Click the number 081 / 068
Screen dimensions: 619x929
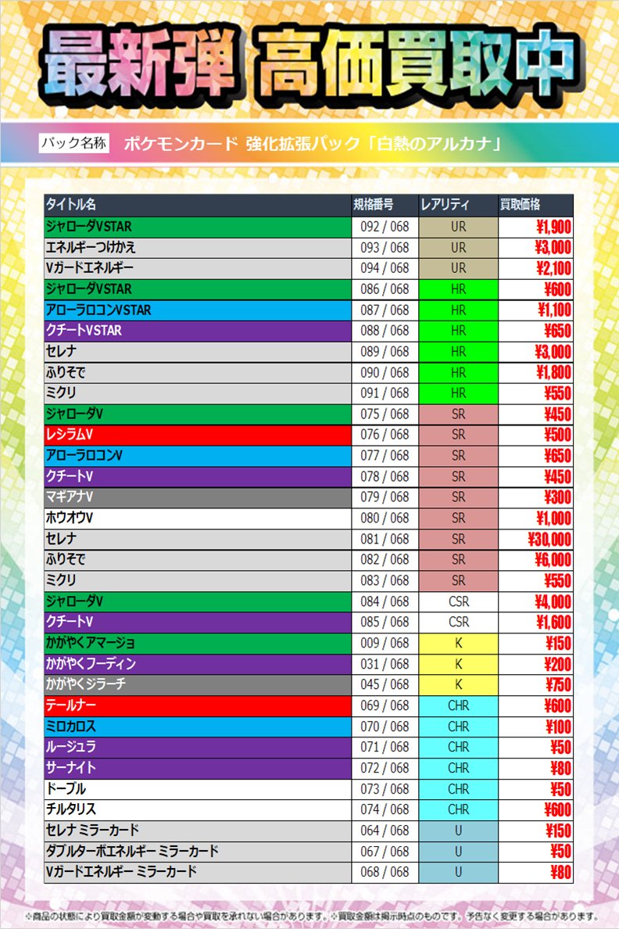385,539
